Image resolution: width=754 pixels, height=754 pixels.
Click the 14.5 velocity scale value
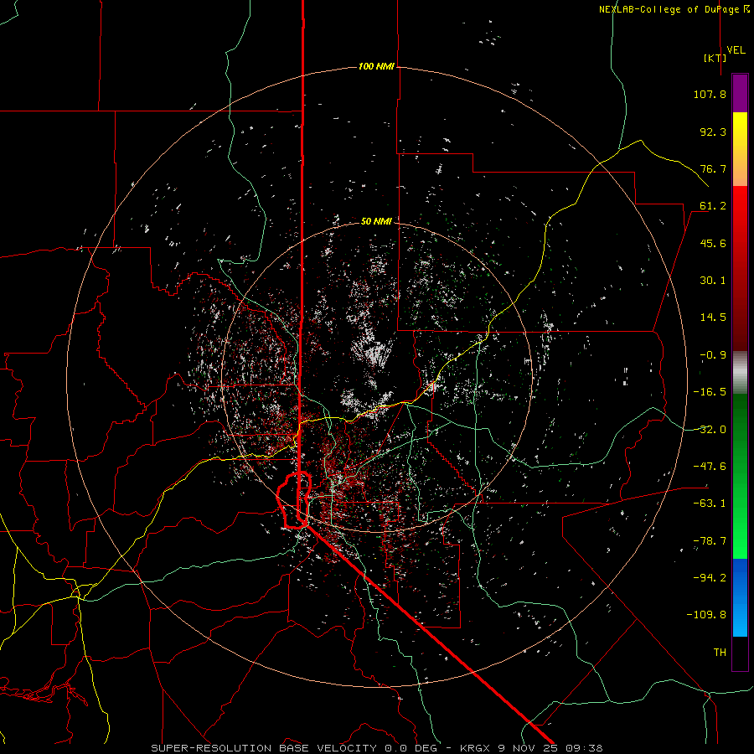pyautogui.click(x=713, y=318)
